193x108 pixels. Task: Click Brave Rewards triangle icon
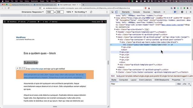pyautogui.click(x=149, y=8)
